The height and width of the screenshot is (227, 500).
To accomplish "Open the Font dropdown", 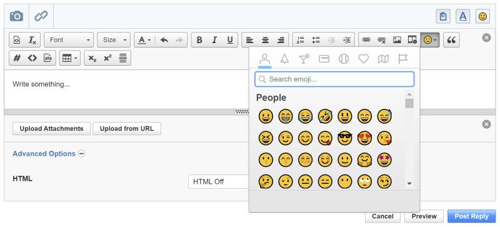I will 69,40.
